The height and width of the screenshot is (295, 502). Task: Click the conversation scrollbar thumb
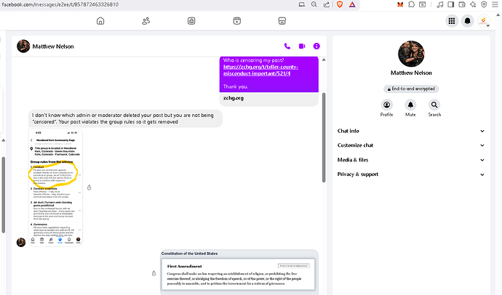pos(324,137)
